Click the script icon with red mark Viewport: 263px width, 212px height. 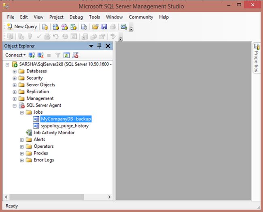[x=75, y=55]
